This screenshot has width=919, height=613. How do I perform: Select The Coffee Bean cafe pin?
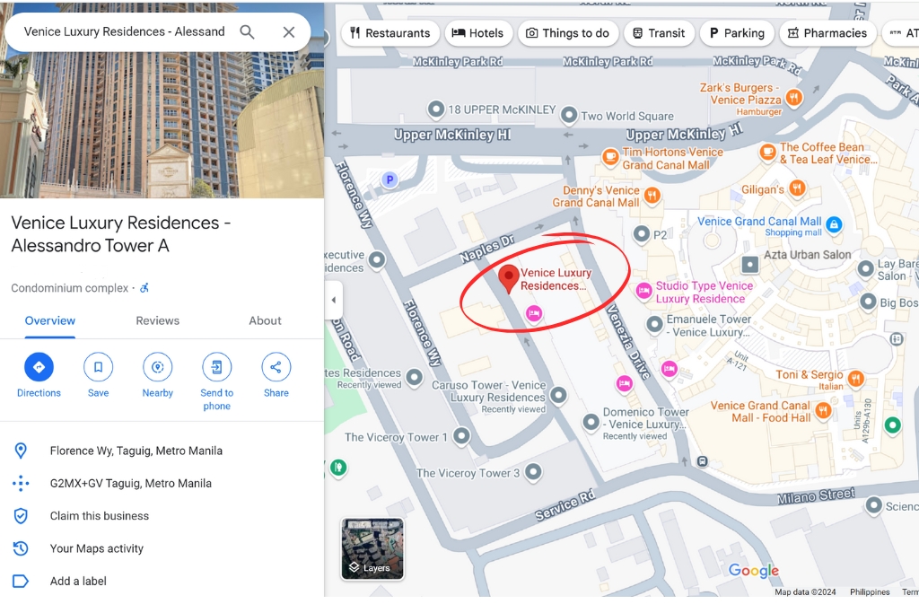(x=767, y=152)
